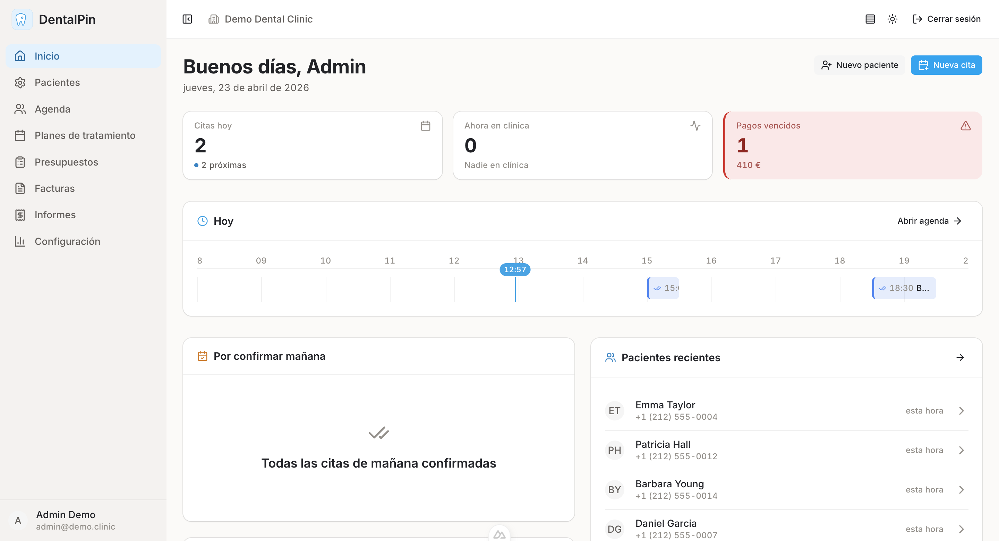Toggle compact density view in the top bar
999x541 pixels.
pos(870,19)
